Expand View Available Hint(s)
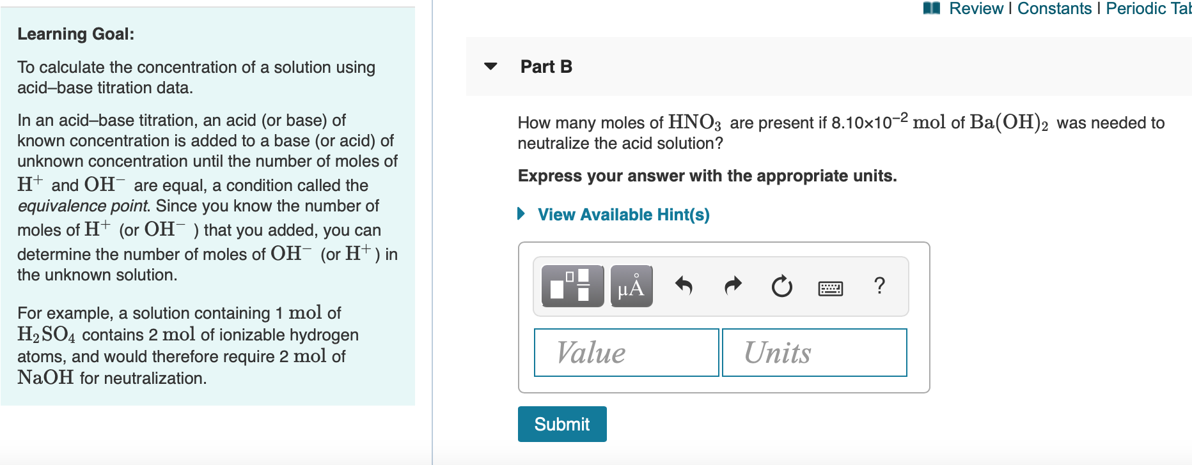 tap(623, 215)
